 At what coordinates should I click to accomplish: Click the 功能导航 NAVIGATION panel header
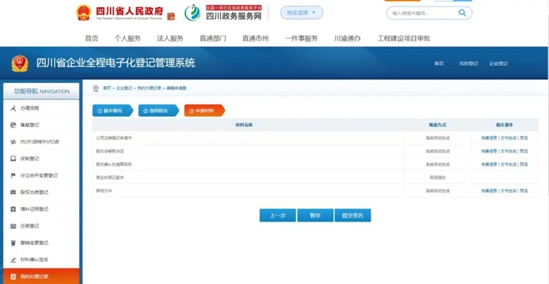pos(41,91)
